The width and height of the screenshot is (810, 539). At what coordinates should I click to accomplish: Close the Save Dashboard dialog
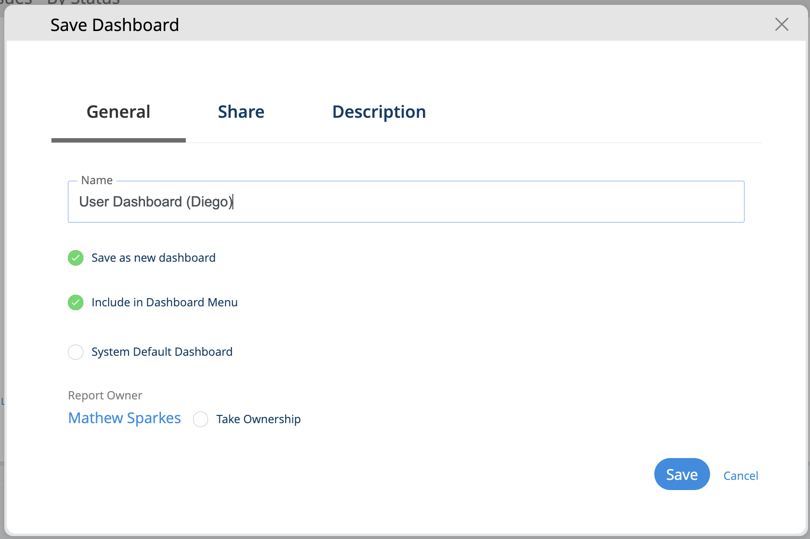tap(782, 24)
